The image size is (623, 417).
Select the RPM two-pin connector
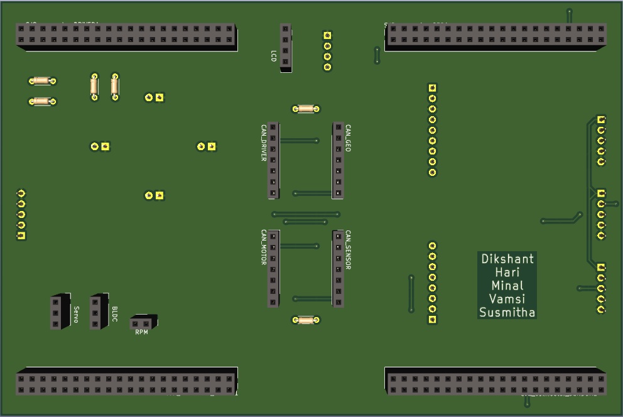143,322
